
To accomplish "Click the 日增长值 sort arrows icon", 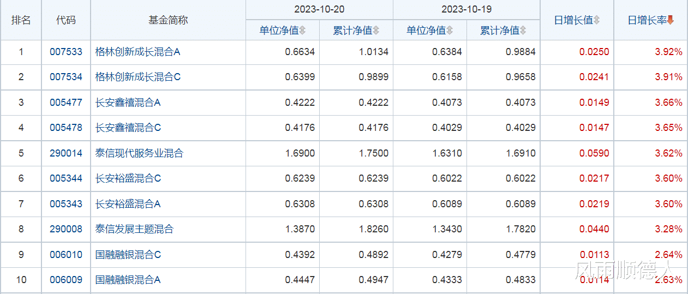I will point(597,20).
